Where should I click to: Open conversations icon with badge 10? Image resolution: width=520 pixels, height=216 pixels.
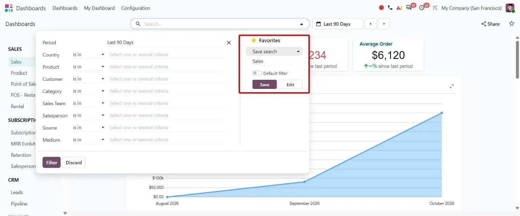click(410, 7)
